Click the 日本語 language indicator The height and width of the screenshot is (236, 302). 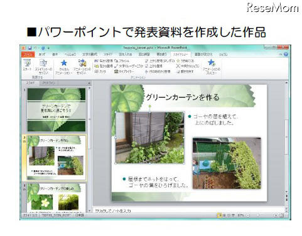click(80, 215)
